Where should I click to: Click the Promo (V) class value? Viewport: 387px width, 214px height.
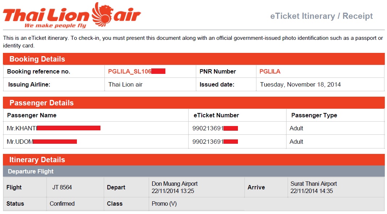(x=164, y=203)
